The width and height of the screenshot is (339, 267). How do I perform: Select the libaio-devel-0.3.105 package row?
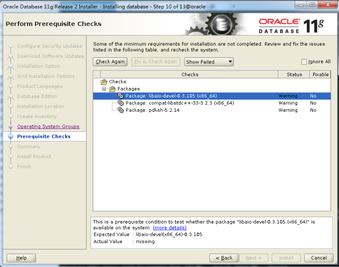tap(212, 96)
